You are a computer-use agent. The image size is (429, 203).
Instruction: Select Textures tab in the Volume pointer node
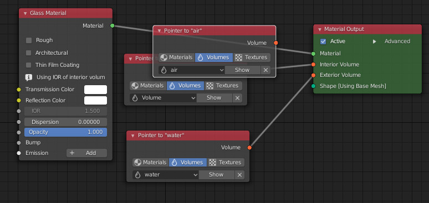point(223,86)
